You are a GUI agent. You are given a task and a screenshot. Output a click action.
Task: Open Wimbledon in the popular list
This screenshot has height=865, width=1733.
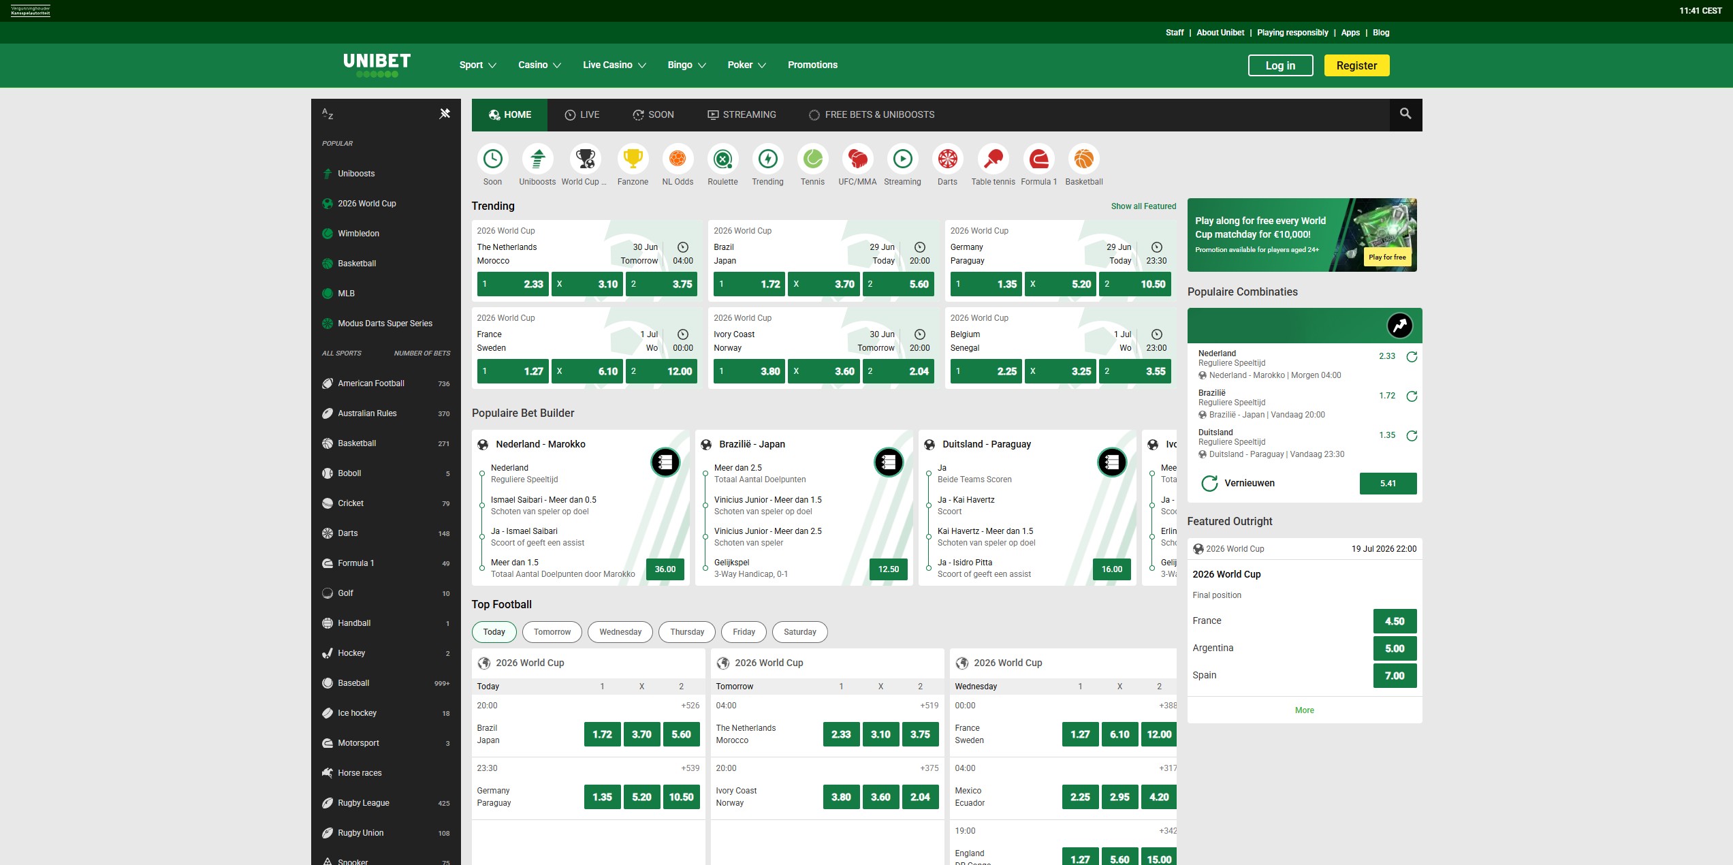386,234
